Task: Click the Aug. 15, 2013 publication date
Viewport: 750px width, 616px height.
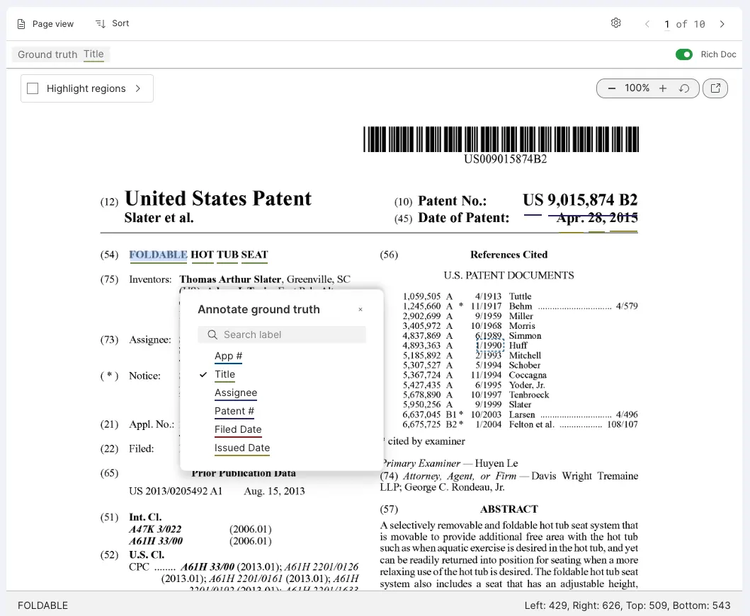Action: coord(274,491)
